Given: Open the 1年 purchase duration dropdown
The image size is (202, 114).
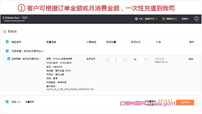Looking at the screenshot, I should click(x=139, y=60).
